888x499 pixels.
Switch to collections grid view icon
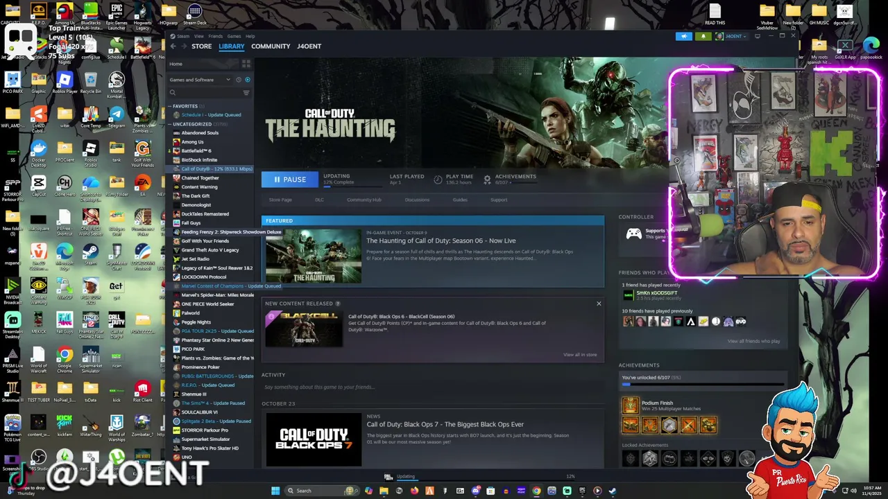[x=246, y=64]
